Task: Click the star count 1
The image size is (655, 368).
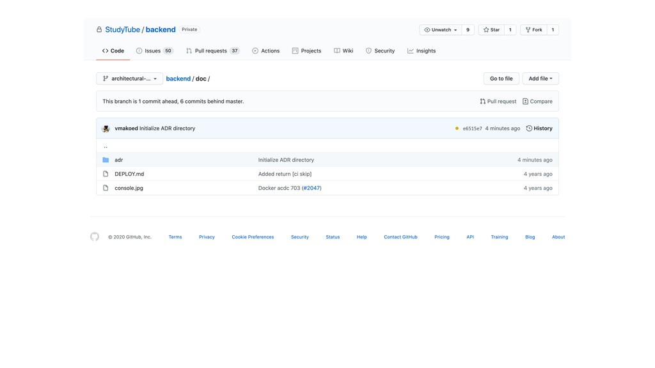Action: point(510,30)
